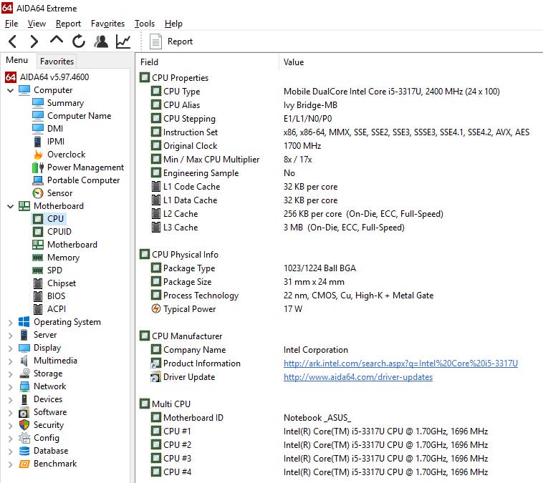Collapse the Computer tree node
543x483 pixels.
(10, 90)
